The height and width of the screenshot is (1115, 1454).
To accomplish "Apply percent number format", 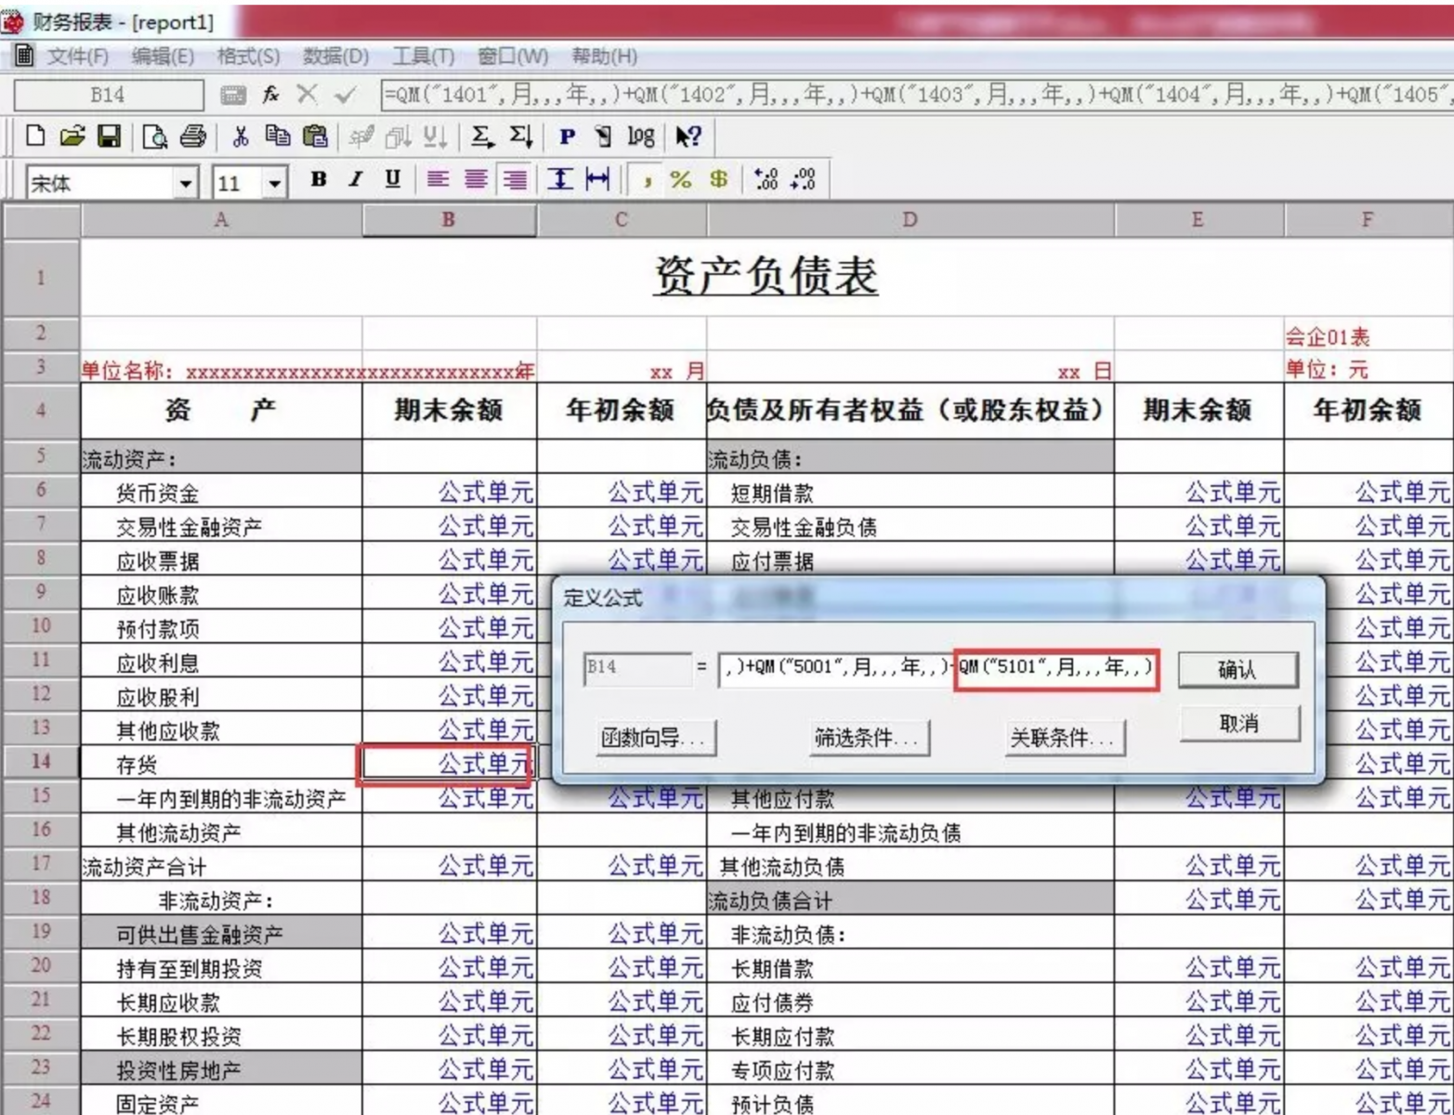I will click(x=681, y=179).
